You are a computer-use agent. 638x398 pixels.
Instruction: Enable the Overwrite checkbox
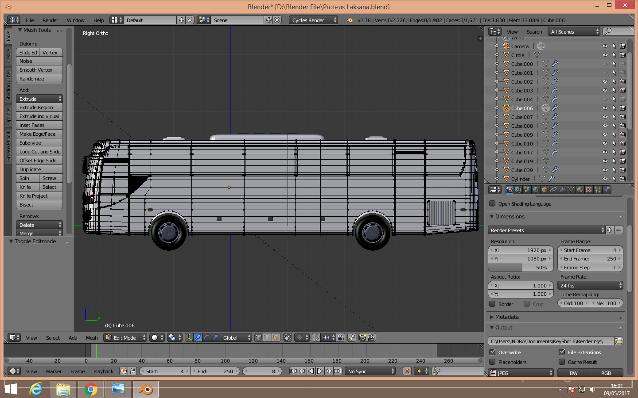(x=492, y=352)
